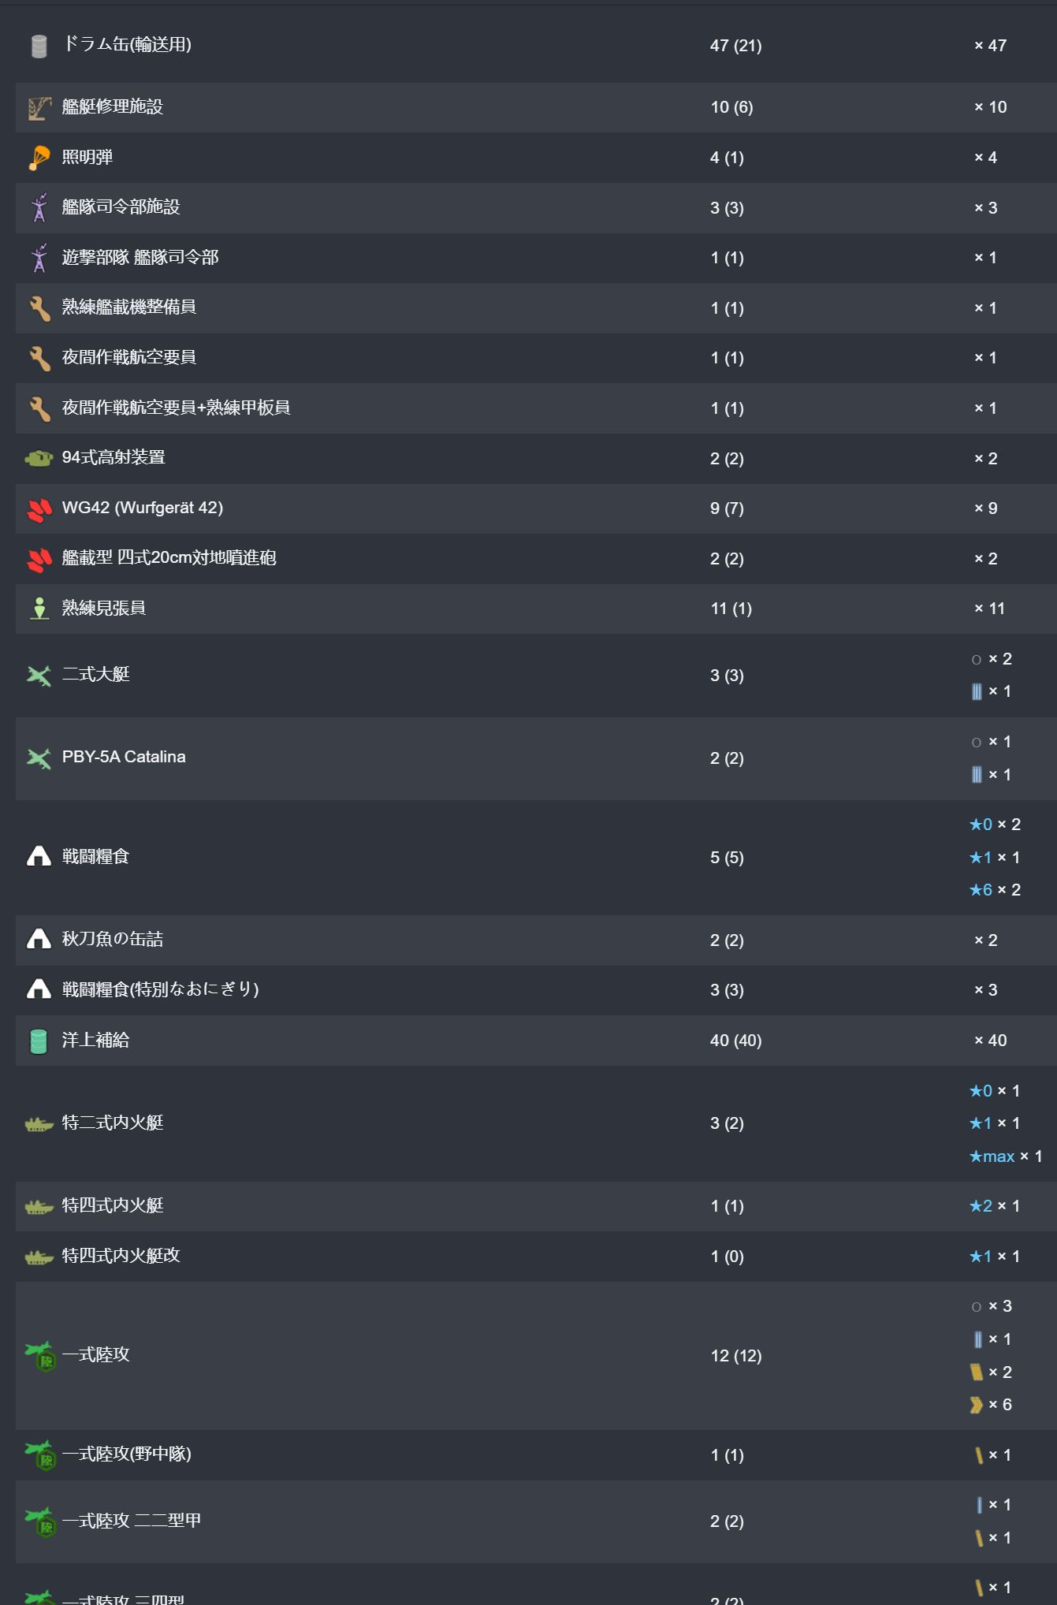Click the orange parachute flare icon for 照明弾
The image size is (1057, 1605).
(x=39, y=158)
